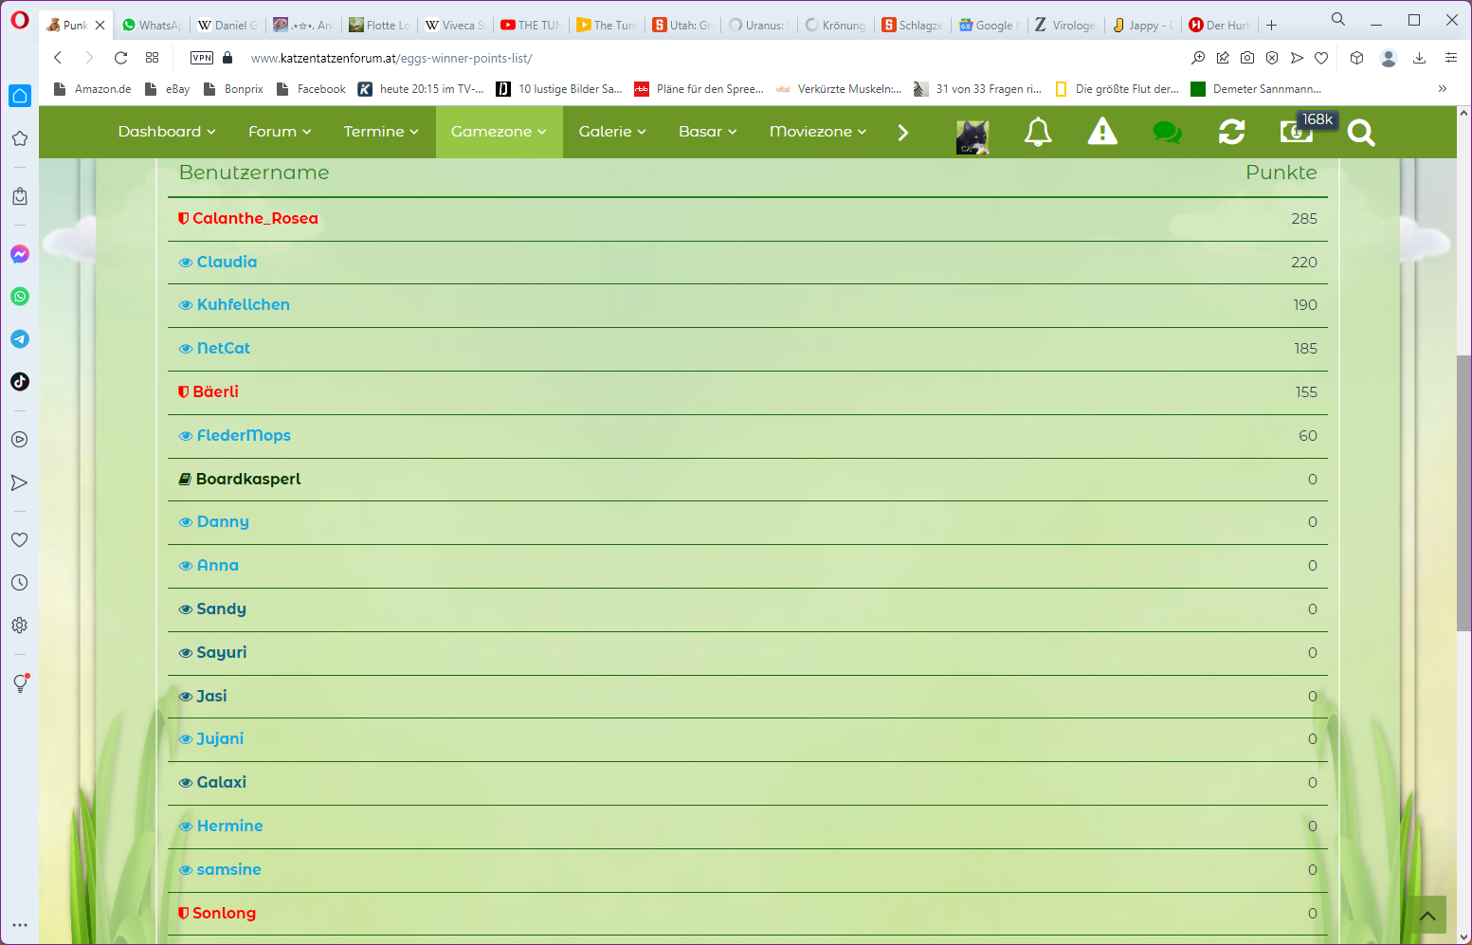Open the site search magnifier icon
The image size is (1472, 945).
pos(1360,133)
